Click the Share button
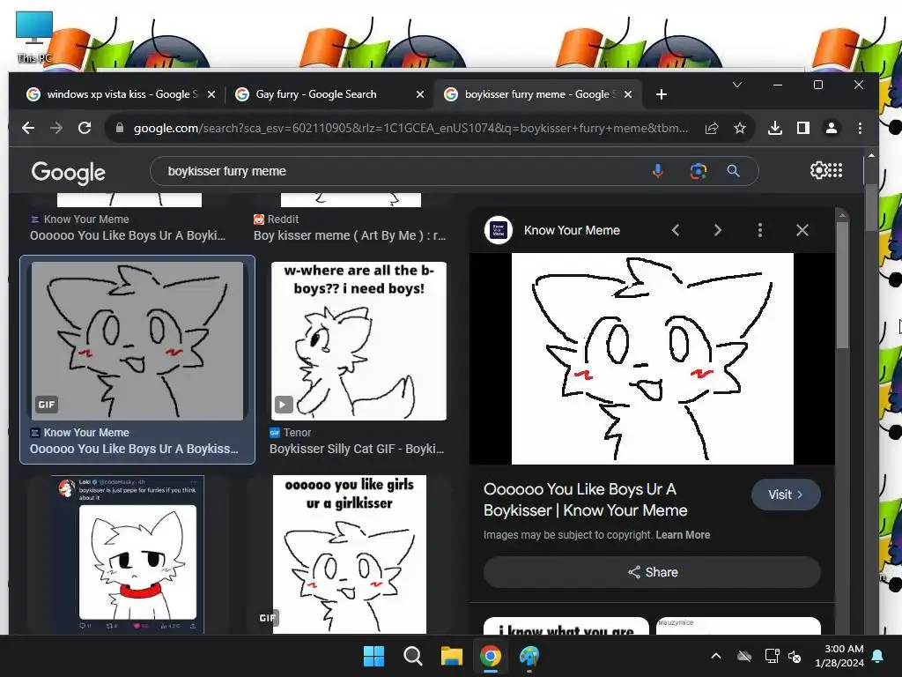 pyautogui.click(x=653, y=572)
